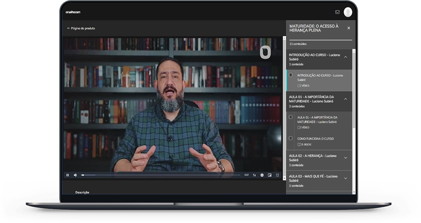Enable picture-in-picture mode
Viewport: 421px width, 223px height.
[x=270, y=175]
